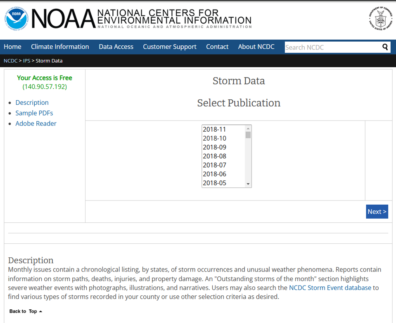Open the NCDC Storm Event database link

pyautogui.click(x=330, y=288)
